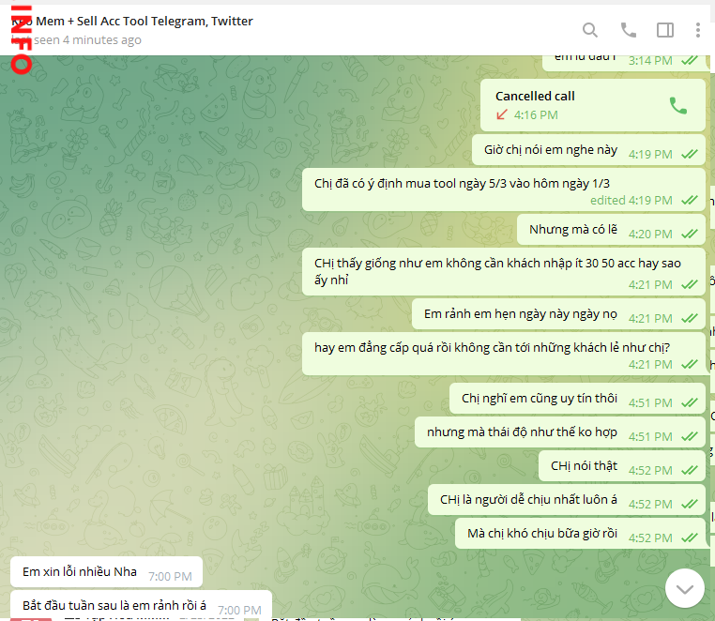715x621 pixels.
Task: Select message 'Em rảnh em hẹn ngày này ngày nọ'
Action: click(520, 314)
